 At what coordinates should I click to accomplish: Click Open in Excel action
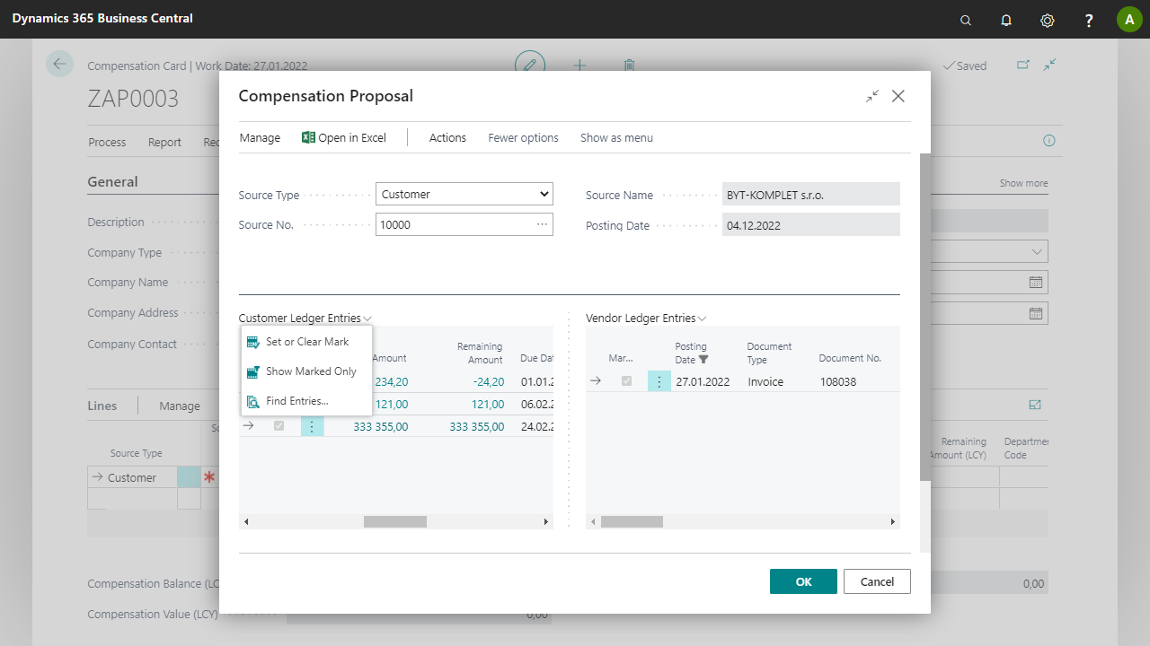344,137
